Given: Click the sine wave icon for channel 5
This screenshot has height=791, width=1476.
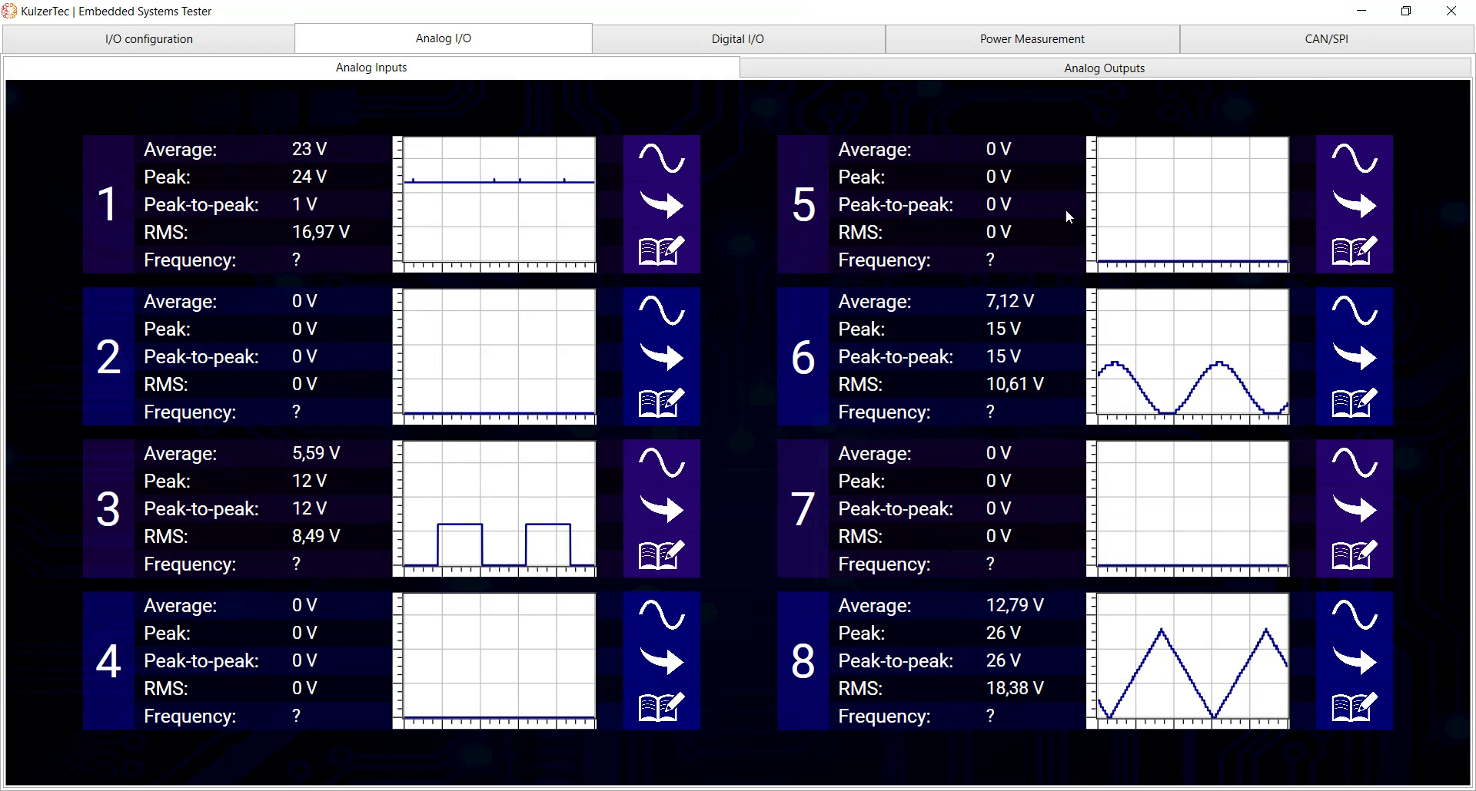Looking at the screenshot, I should pos(1355,158).
